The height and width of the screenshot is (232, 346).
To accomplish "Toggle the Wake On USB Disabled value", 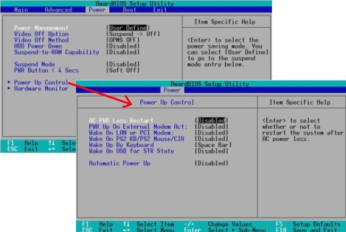I will click(211, 151).
